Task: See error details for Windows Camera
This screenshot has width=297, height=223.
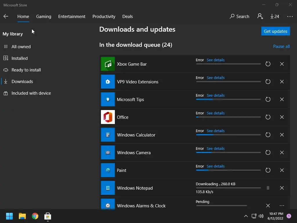Action: pos(215,148)
